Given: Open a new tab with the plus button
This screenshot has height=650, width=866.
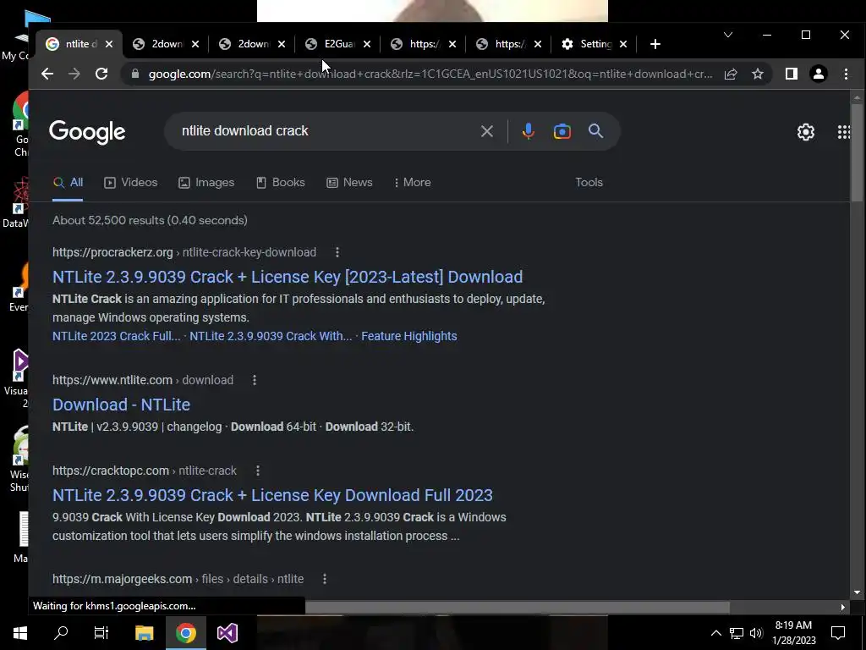Looking at the screenshot, I should click(x=655, y=44).
